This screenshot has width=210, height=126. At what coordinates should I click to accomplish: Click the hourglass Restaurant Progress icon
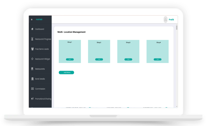pyautogui.click(x=32, y=39)
